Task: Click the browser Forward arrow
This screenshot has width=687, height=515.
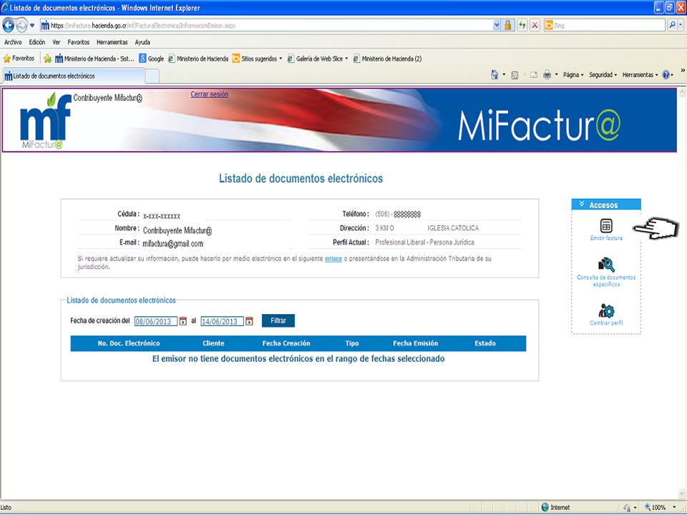Action: (x=21, y=26)
